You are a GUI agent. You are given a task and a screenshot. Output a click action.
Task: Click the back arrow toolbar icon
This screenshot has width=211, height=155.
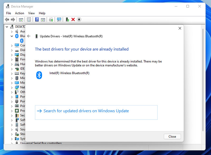click(x=7, y=20)
